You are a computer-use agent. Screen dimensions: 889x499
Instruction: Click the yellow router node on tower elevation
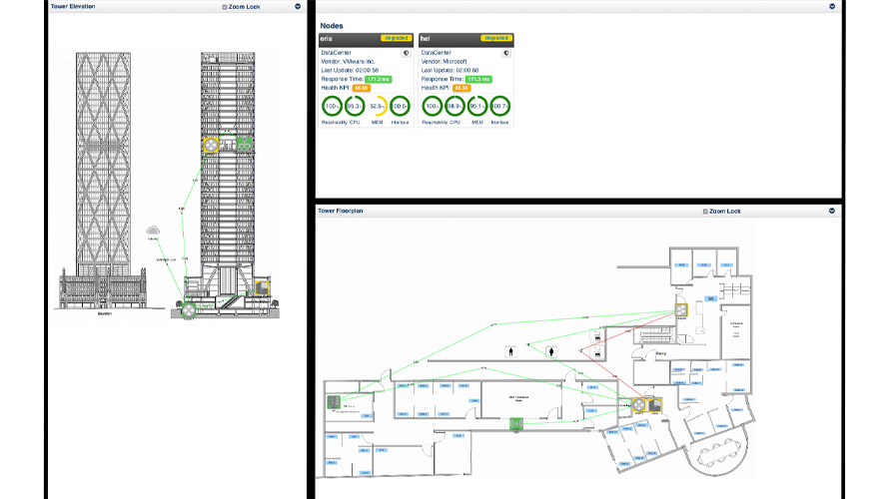(x=211, y=145)
